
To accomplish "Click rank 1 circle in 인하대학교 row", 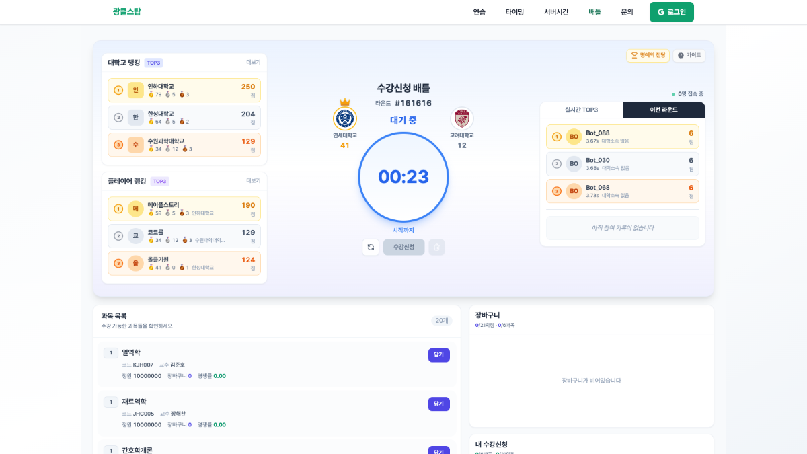I will [x=118, y=90].
